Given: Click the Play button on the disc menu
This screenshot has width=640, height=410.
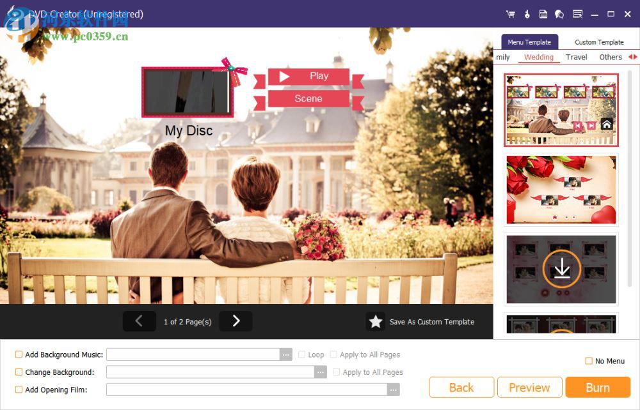Looking at the screenshot, I should (x=310, y=76).
